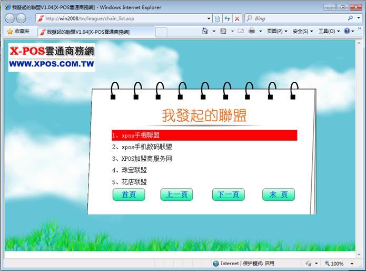Expand the search provider dropdown arrow
The height and width of the screenshot is (271, 366).
[359, 18]
